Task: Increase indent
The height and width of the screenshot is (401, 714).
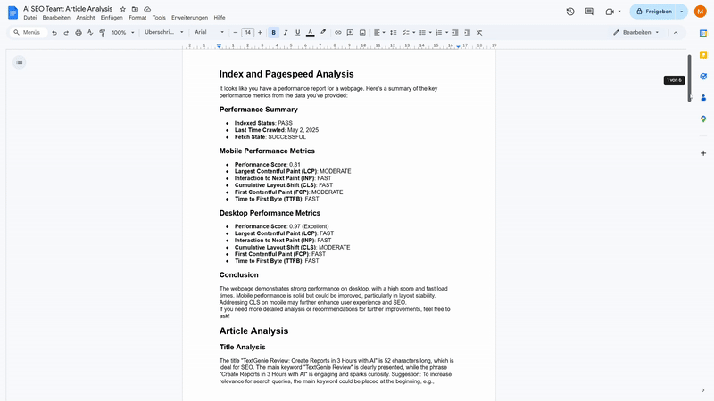Action: pyautogui.click(x=467, y=33)
